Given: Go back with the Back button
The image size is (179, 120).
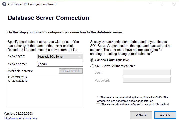Looking at the screenshot, I should coord(141,115).
